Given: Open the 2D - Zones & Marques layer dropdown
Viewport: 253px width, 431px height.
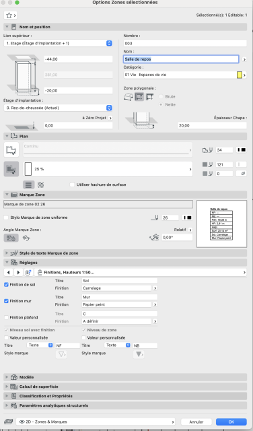Looking at the screenshot, I should point(96,422).
